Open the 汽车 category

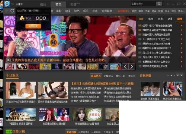(x=147, y=11)
